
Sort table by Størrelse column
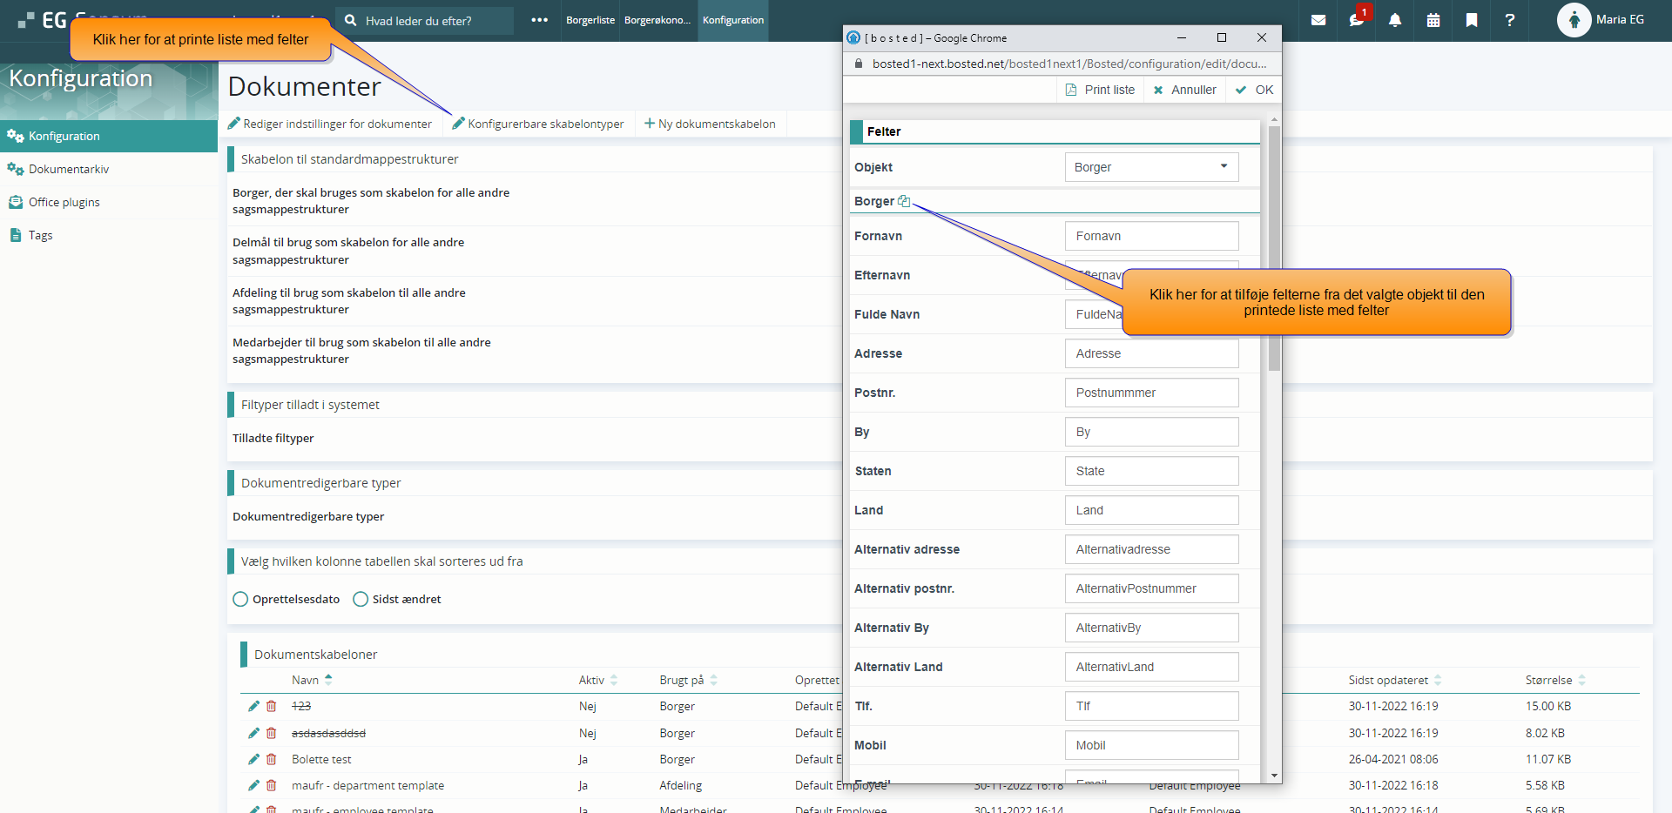[x=1555, y=680]
